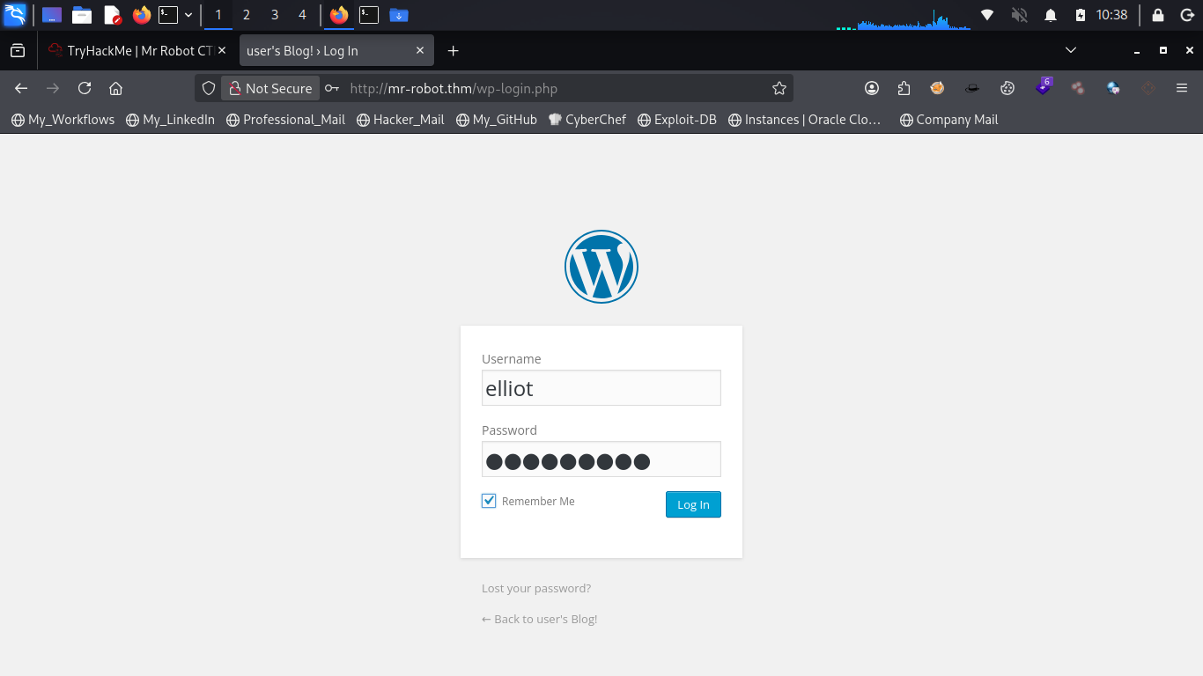
Task: Open the Firefox account icon
Action: point(872,88)
